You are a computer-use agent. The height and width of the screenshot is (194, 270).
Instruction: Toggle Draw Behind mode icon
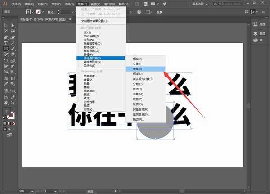9,129
